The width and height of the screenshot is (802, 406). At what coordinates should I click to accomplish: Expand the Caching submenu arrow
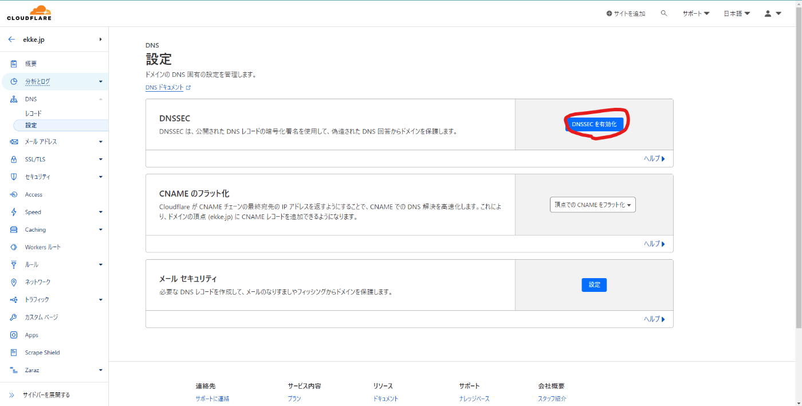click(x=100, y=229)
